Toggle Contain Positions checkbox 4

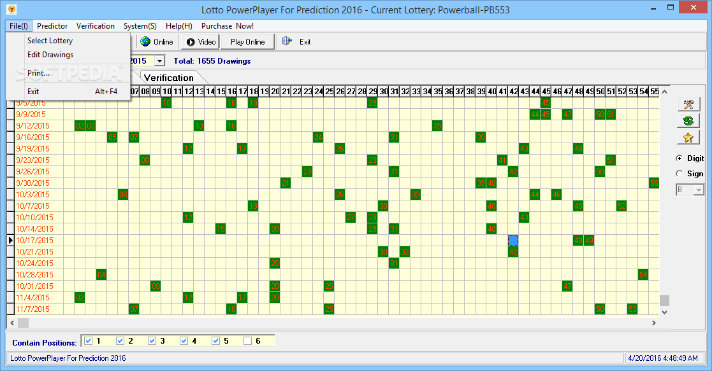(x=184, y=340)
